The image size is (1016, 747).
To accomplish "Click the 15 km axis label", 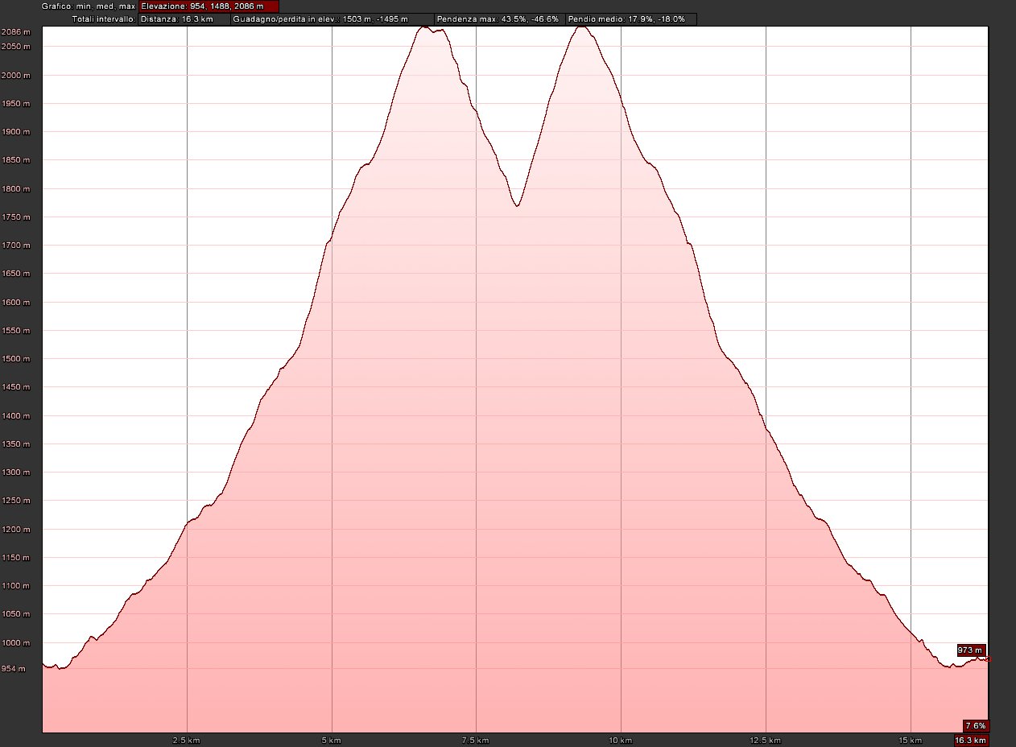I will [910, 740].
